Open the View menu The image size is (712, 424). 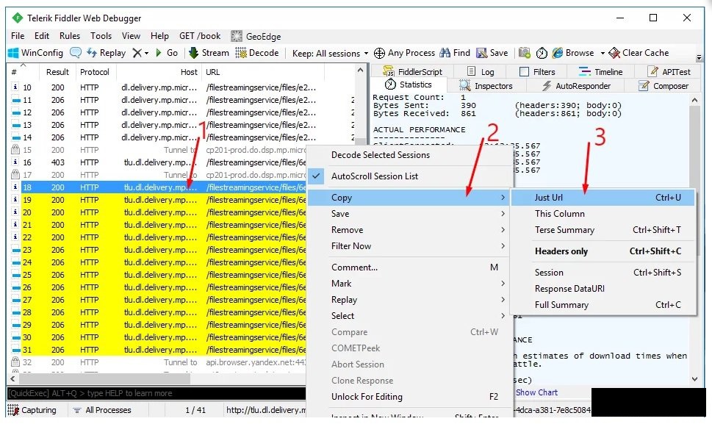(x=131, y=36)
